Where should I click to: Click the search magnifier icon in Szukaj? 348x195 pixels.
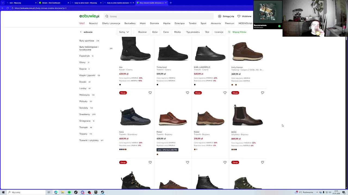(107, 16)
